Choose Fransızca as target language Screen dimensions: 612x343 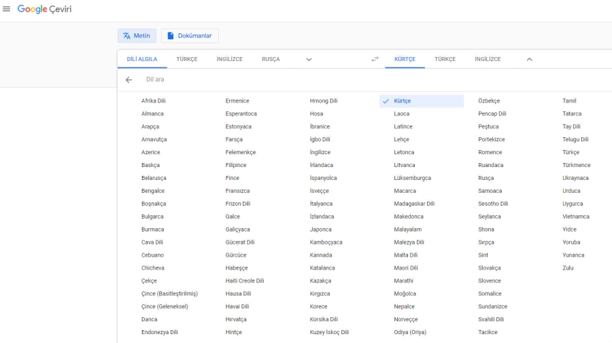pos(237,191)
